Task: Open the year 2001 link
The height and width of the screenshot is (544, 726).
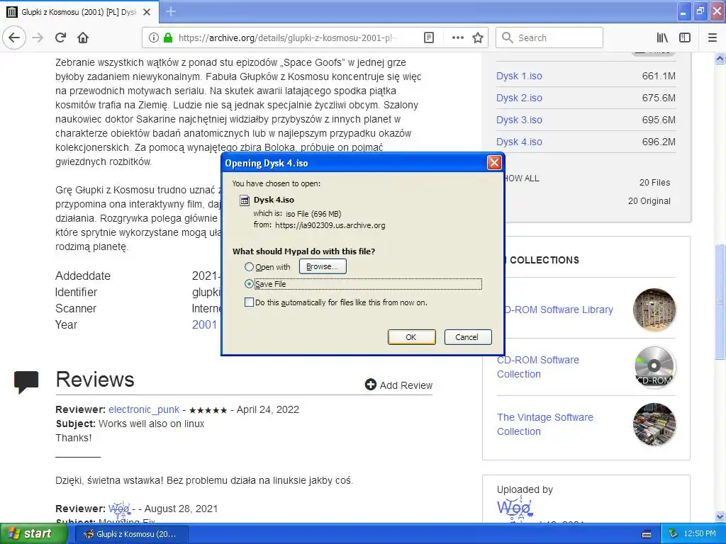Action: (x=204, y=324)
